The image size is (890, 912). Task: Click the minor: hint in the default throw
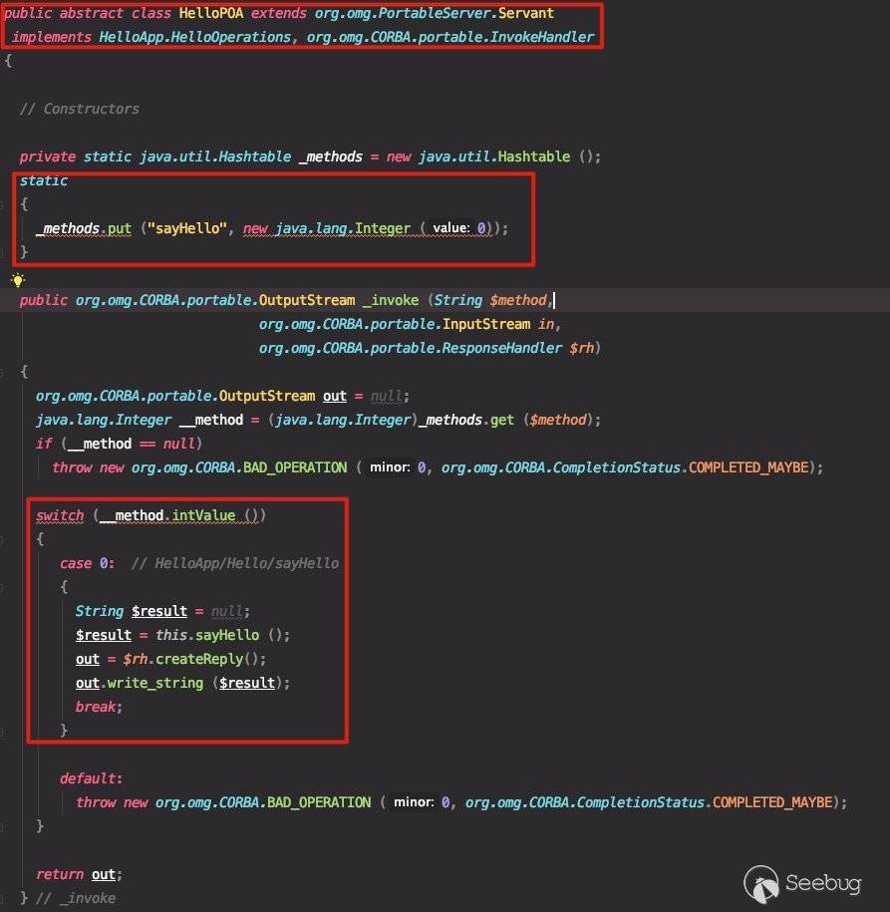414,802
